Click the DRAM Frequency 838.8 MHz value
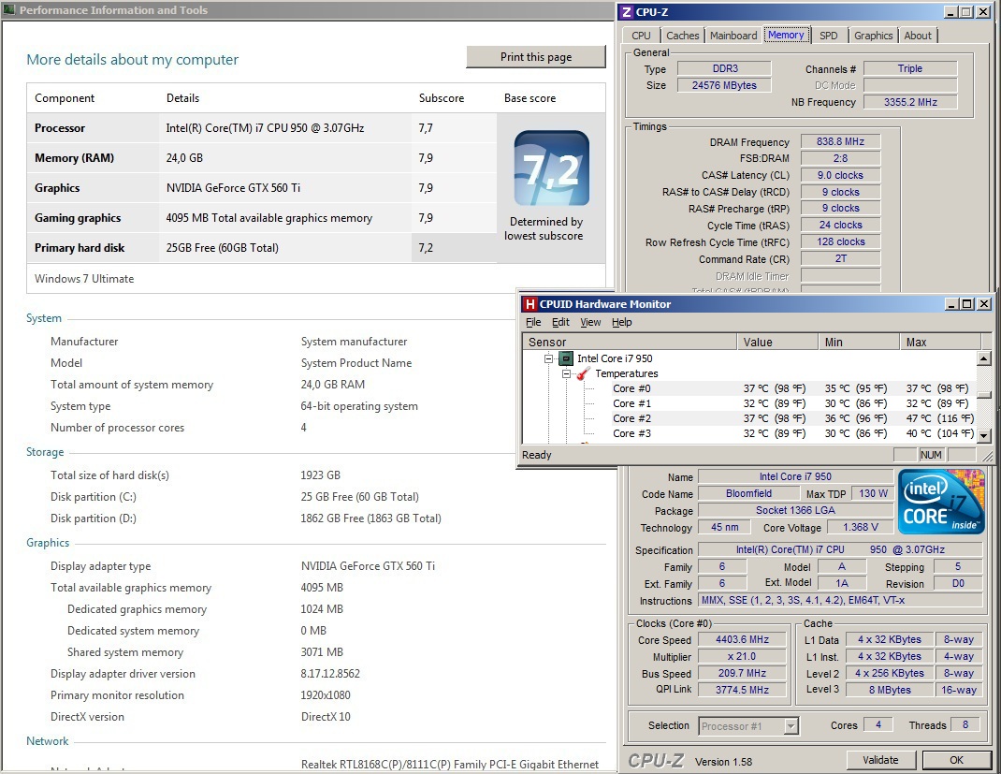Image resolution: width=1001 pixels, height=774 pixels. [x=840, y=141]
